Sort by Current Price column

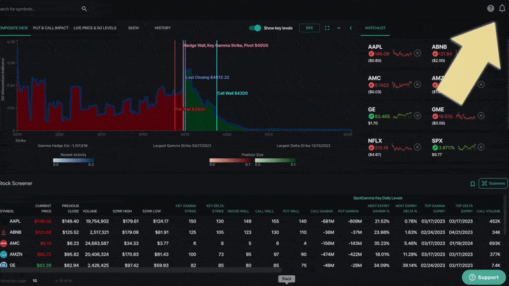[x=43, y=208]
